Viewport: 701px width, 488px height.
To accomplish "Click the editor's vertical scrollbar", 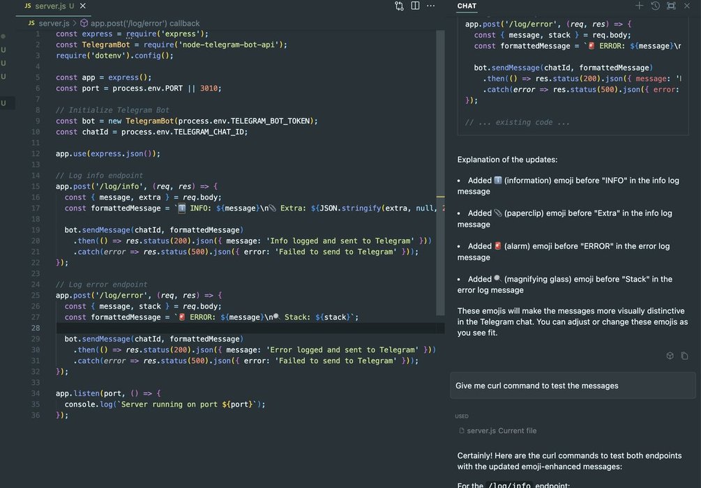I will pos(440,174).
